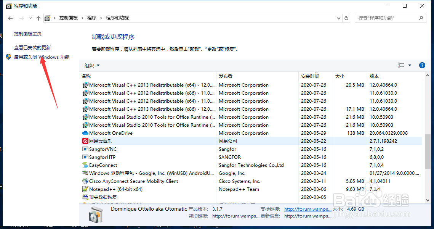Screen dimensions: 434x229
Task: Click the Microsoft OneDrive cloud icon
Action: pyautogui.click(x=85, y=133)
